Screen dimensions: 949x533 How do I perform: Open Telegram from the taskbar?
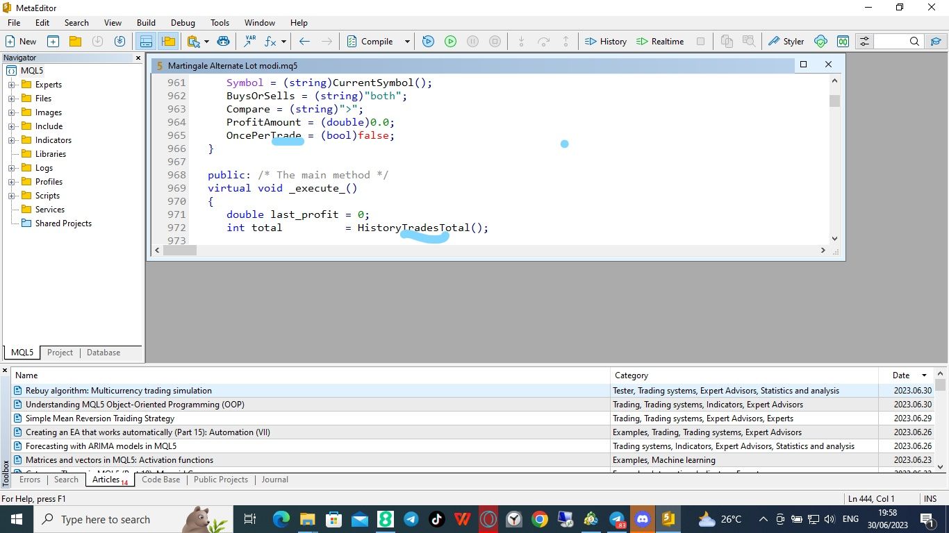tap(411, 519)
